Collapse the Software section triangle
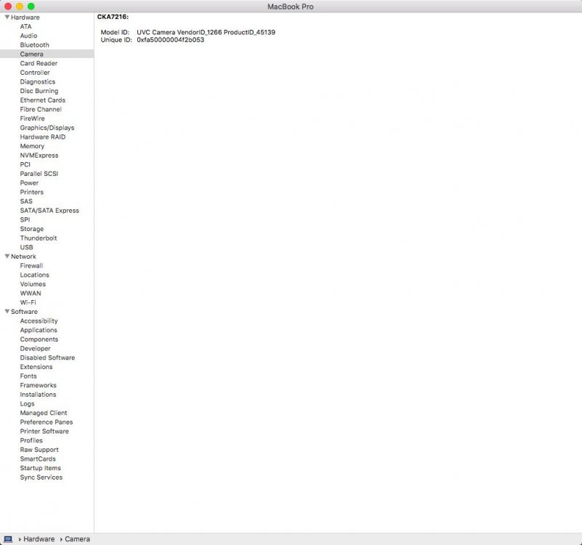Screen dimensions: 582x545 click(7, 312)
